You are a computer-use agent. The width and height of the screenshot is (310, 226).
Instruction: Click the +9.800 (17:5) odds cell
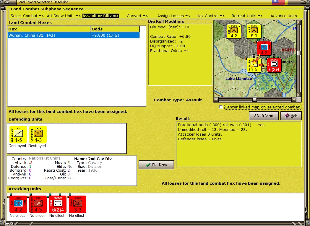115,35
